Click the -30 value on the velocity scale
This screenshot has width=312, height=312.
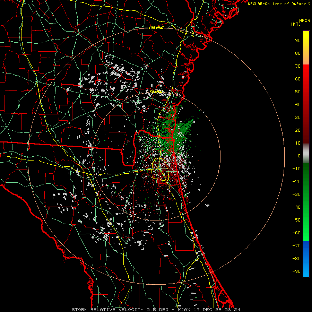[x=296, y=194]
